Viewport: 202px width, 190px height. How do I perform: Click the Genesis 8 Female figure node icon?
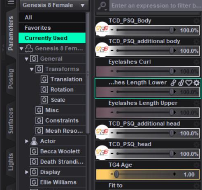pos(29,49)
